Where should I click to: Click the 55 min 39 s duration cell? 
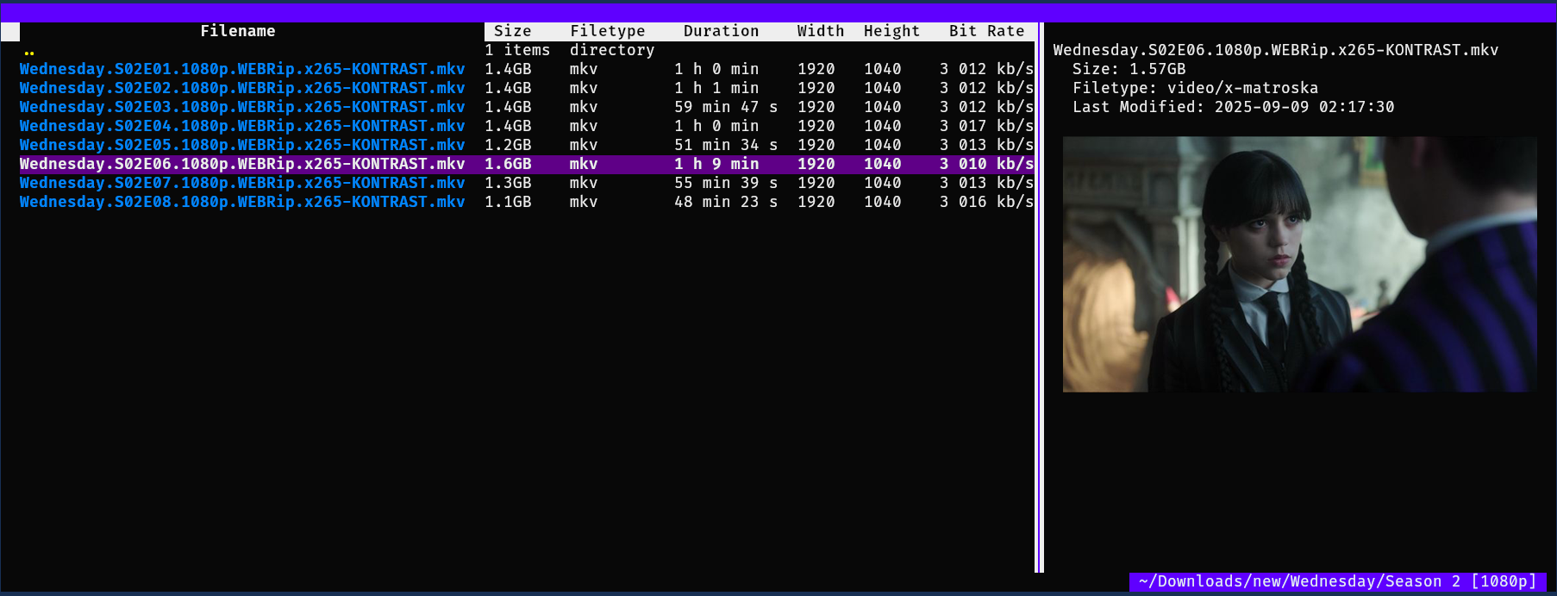pos(726,183)
